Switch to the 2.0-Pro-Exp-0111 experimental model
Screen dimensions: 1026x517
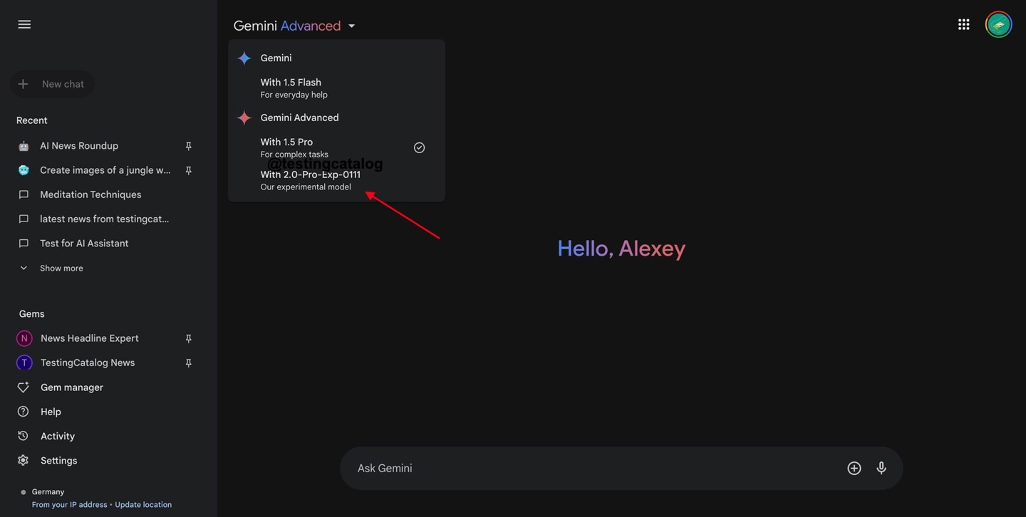[x=312, y=173]
